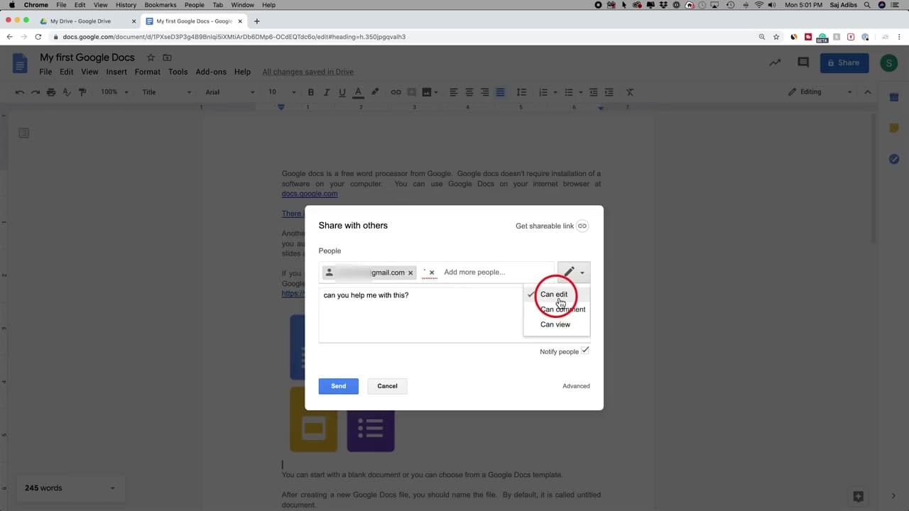Viewport: 909px width, 511px height.
Task: Toggle Bold formatting
Action: point(310,92)
